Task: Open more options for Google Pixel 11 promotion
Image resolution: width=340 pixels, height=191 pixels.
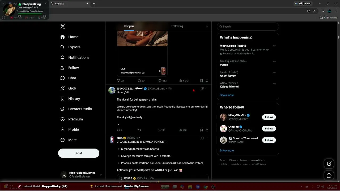Action: 274,46
